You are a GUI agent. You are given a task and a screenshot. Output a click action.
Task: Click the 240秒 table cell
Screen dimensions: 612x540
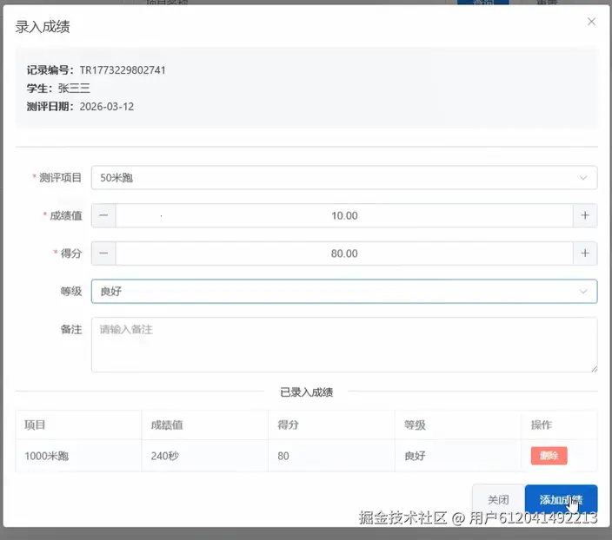pyautogui.click(x=205, y=456)
